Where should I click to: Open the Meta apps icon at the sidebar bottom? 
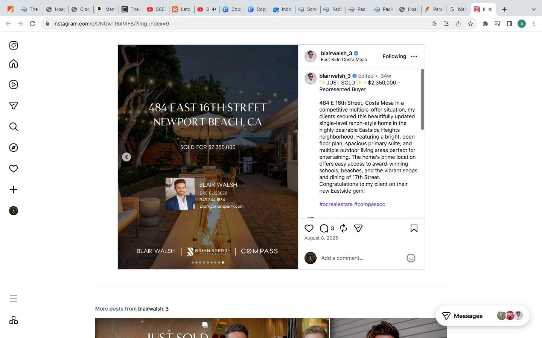point(14,320)
